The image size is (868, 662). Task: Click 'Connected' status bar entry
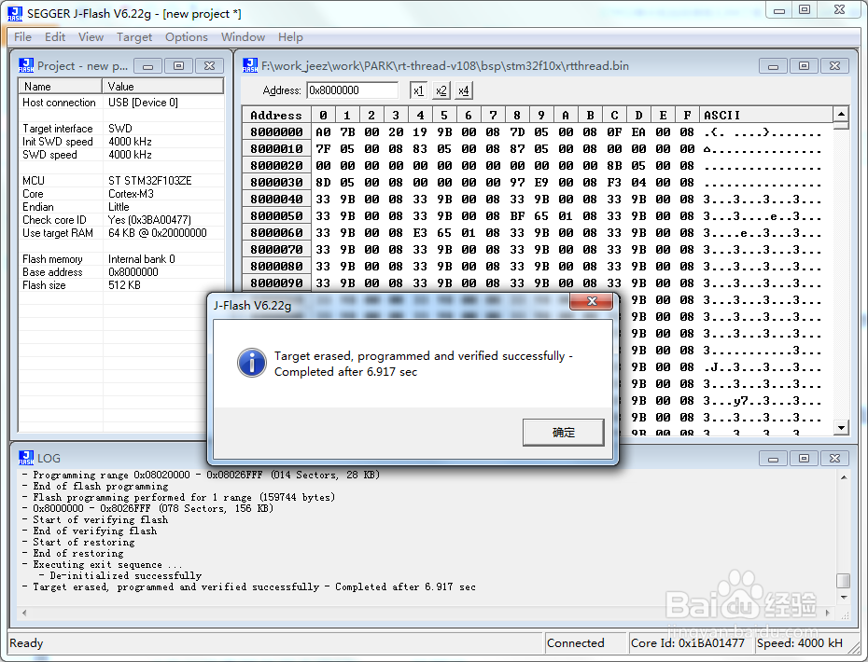pos(576,642)
